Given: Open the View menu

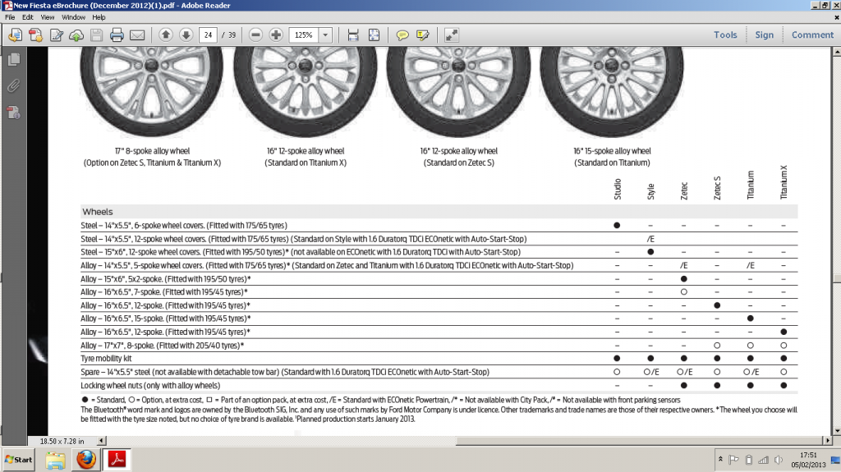Looking at the screenshot, I should tap(47, 17).
